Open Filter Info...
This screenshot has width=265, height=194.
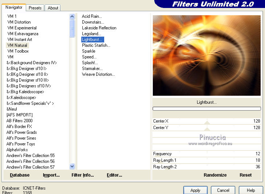[x=83, y=175]
